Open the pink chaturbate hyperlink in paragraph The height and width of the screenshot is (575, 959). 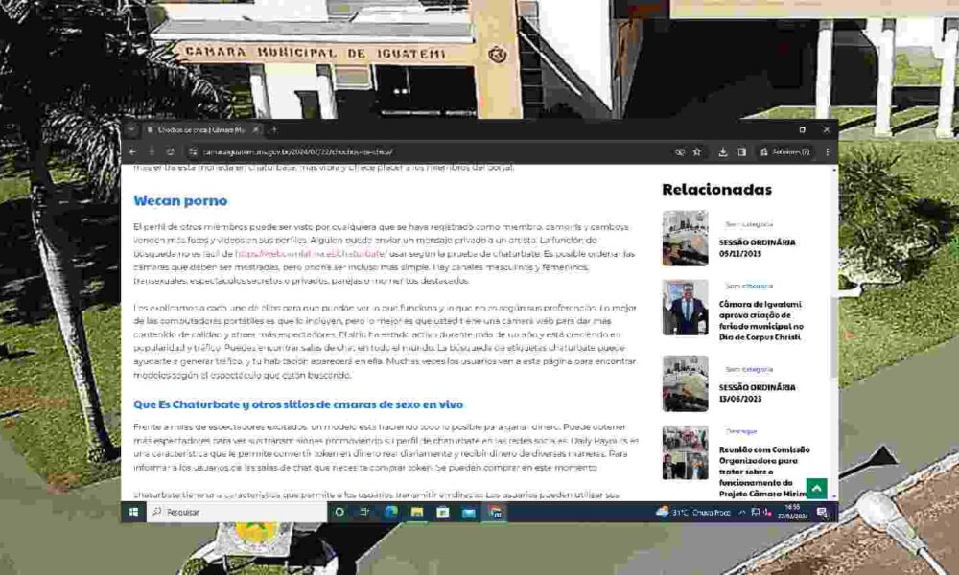(x=311, y=254)
